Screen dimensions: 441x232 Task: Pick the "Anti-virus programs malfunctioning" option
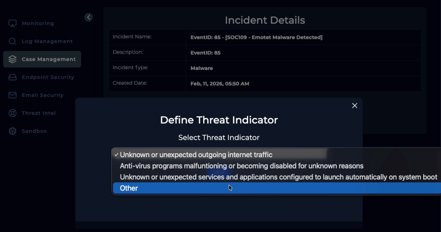(x=241, y=166)
